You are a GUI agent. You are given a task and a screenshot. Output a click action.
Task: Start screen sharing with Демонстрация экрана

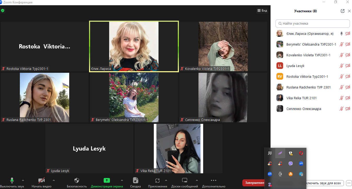click(107, 182)
